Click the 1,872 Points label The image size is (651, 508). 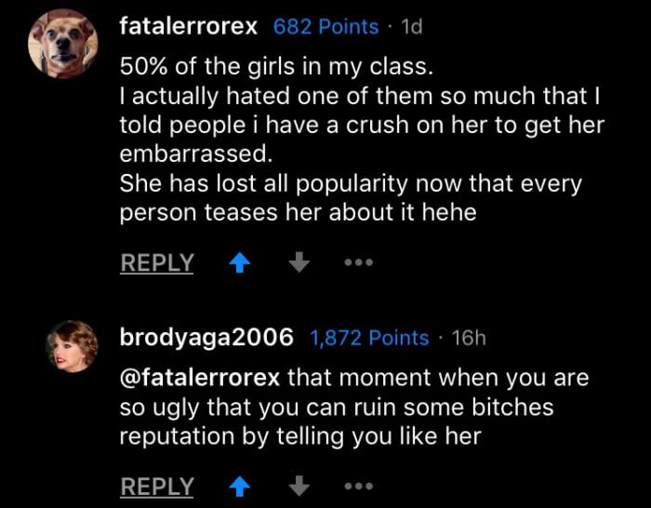click(x=369, y=339)
